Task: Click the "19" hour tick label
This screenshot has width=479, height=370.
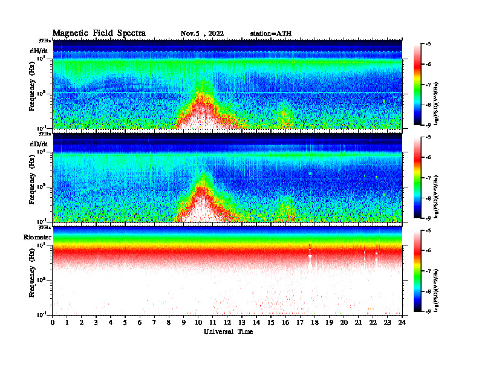Action: tap(329, 322)
